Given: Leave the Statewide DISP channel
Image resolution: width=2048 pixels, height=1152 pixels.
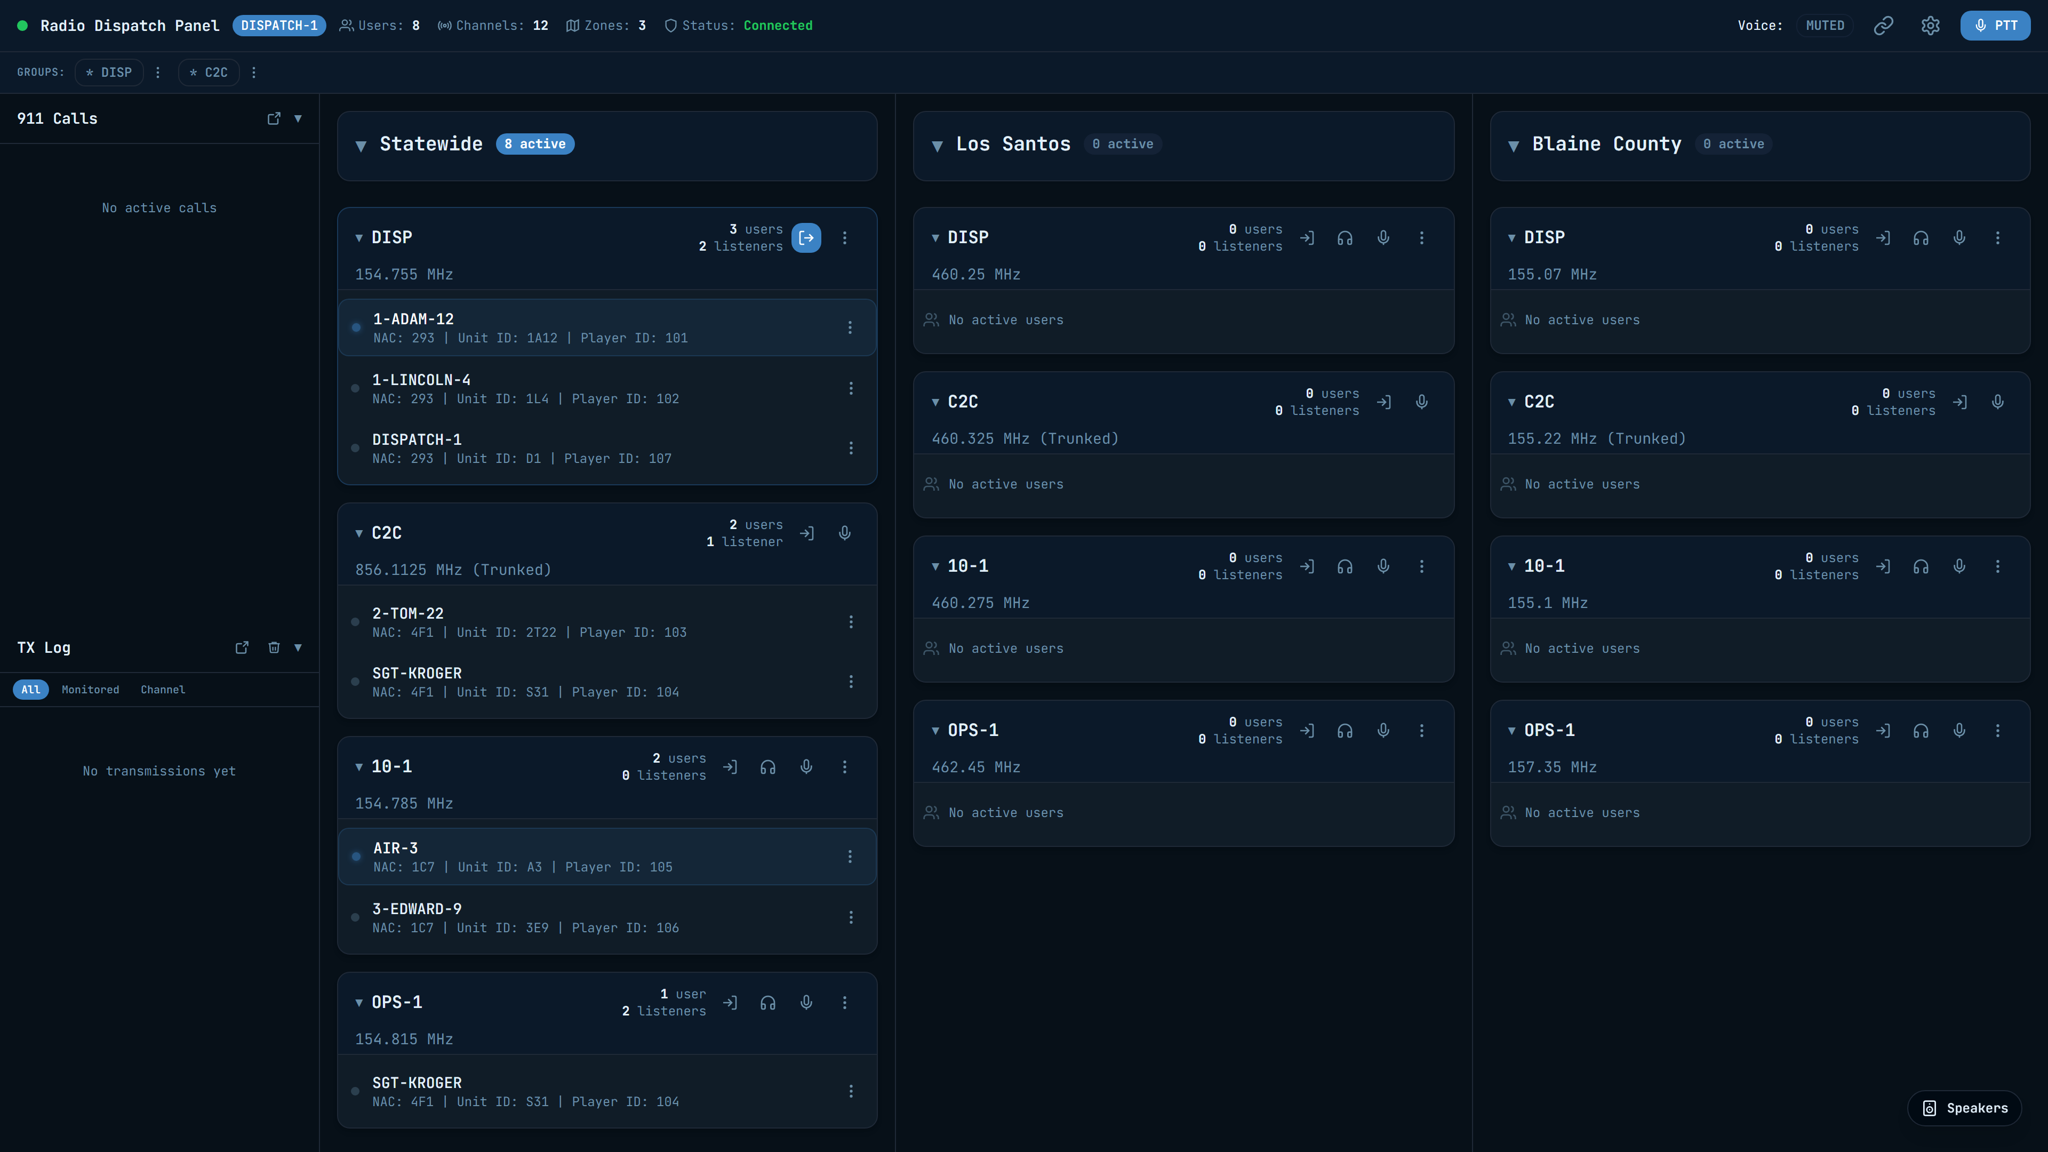Looking at the screenshot, I should point(806,238).
